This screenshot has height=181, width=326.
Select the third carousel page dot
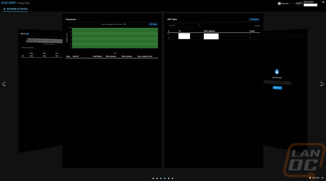(x=161, y=178)
